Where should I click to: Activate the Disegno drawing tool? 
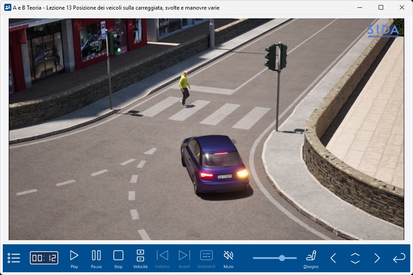pyautogui.click(x=311, y=258)
